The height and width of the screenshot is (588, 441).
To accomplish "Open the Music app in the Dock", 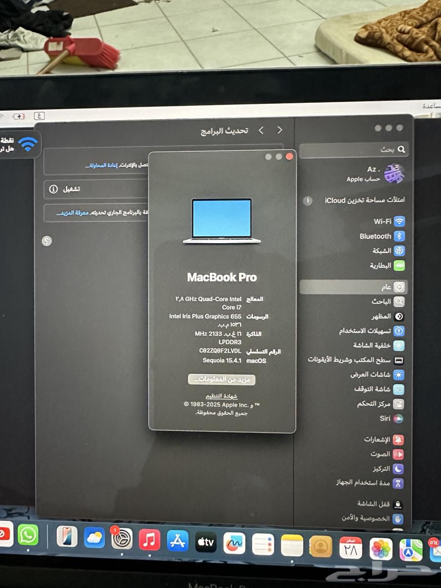I will point(149,540).
